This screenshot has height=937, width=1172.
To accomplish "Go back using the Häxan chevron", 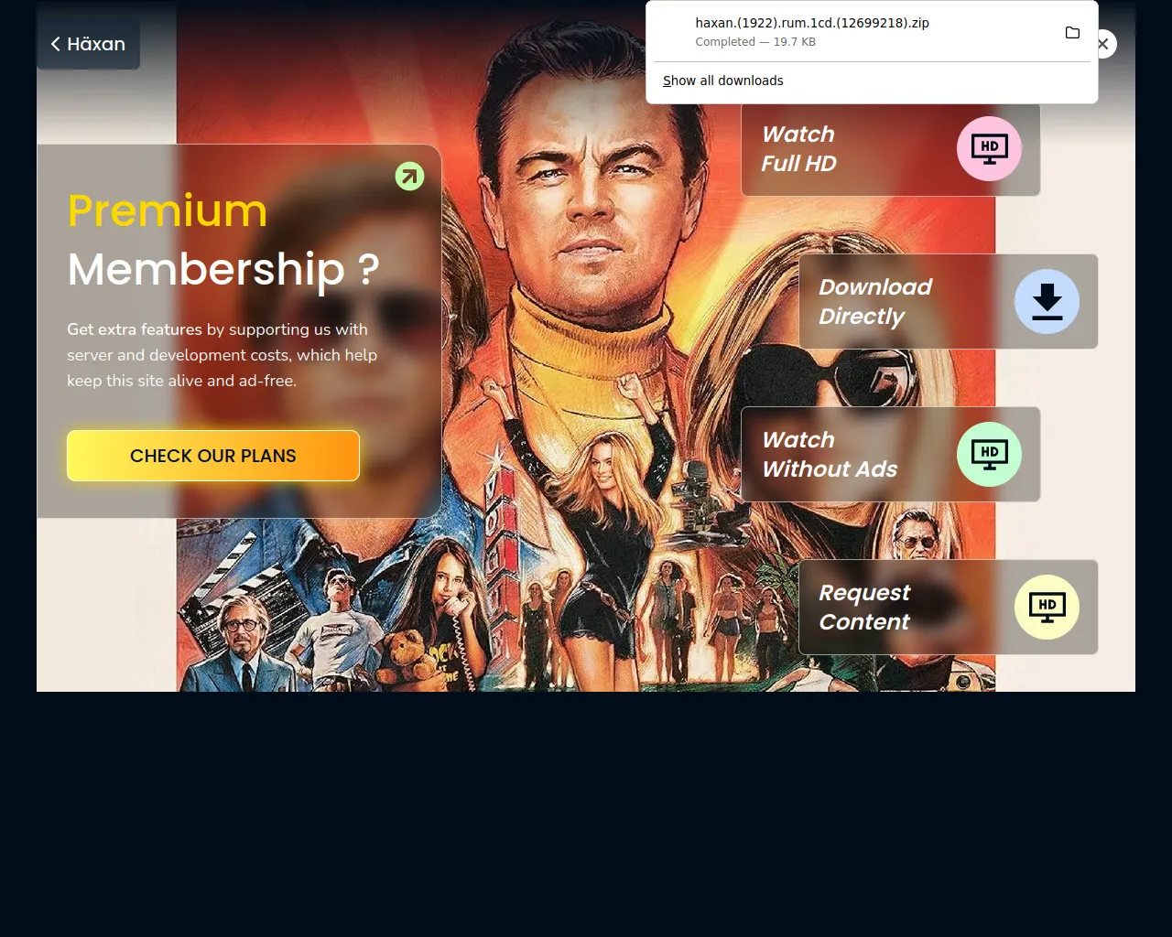I will pos(56,44).
